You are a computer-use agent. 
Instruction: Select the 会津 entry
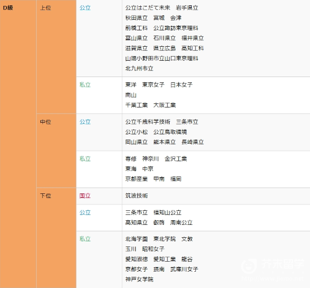[x=175, y=18]
